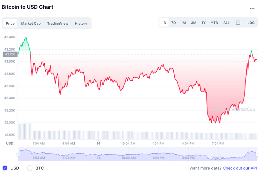The image size is (261, 176).
Task: Show year-to-date with YTD button
Action: (x=214, y=23)
